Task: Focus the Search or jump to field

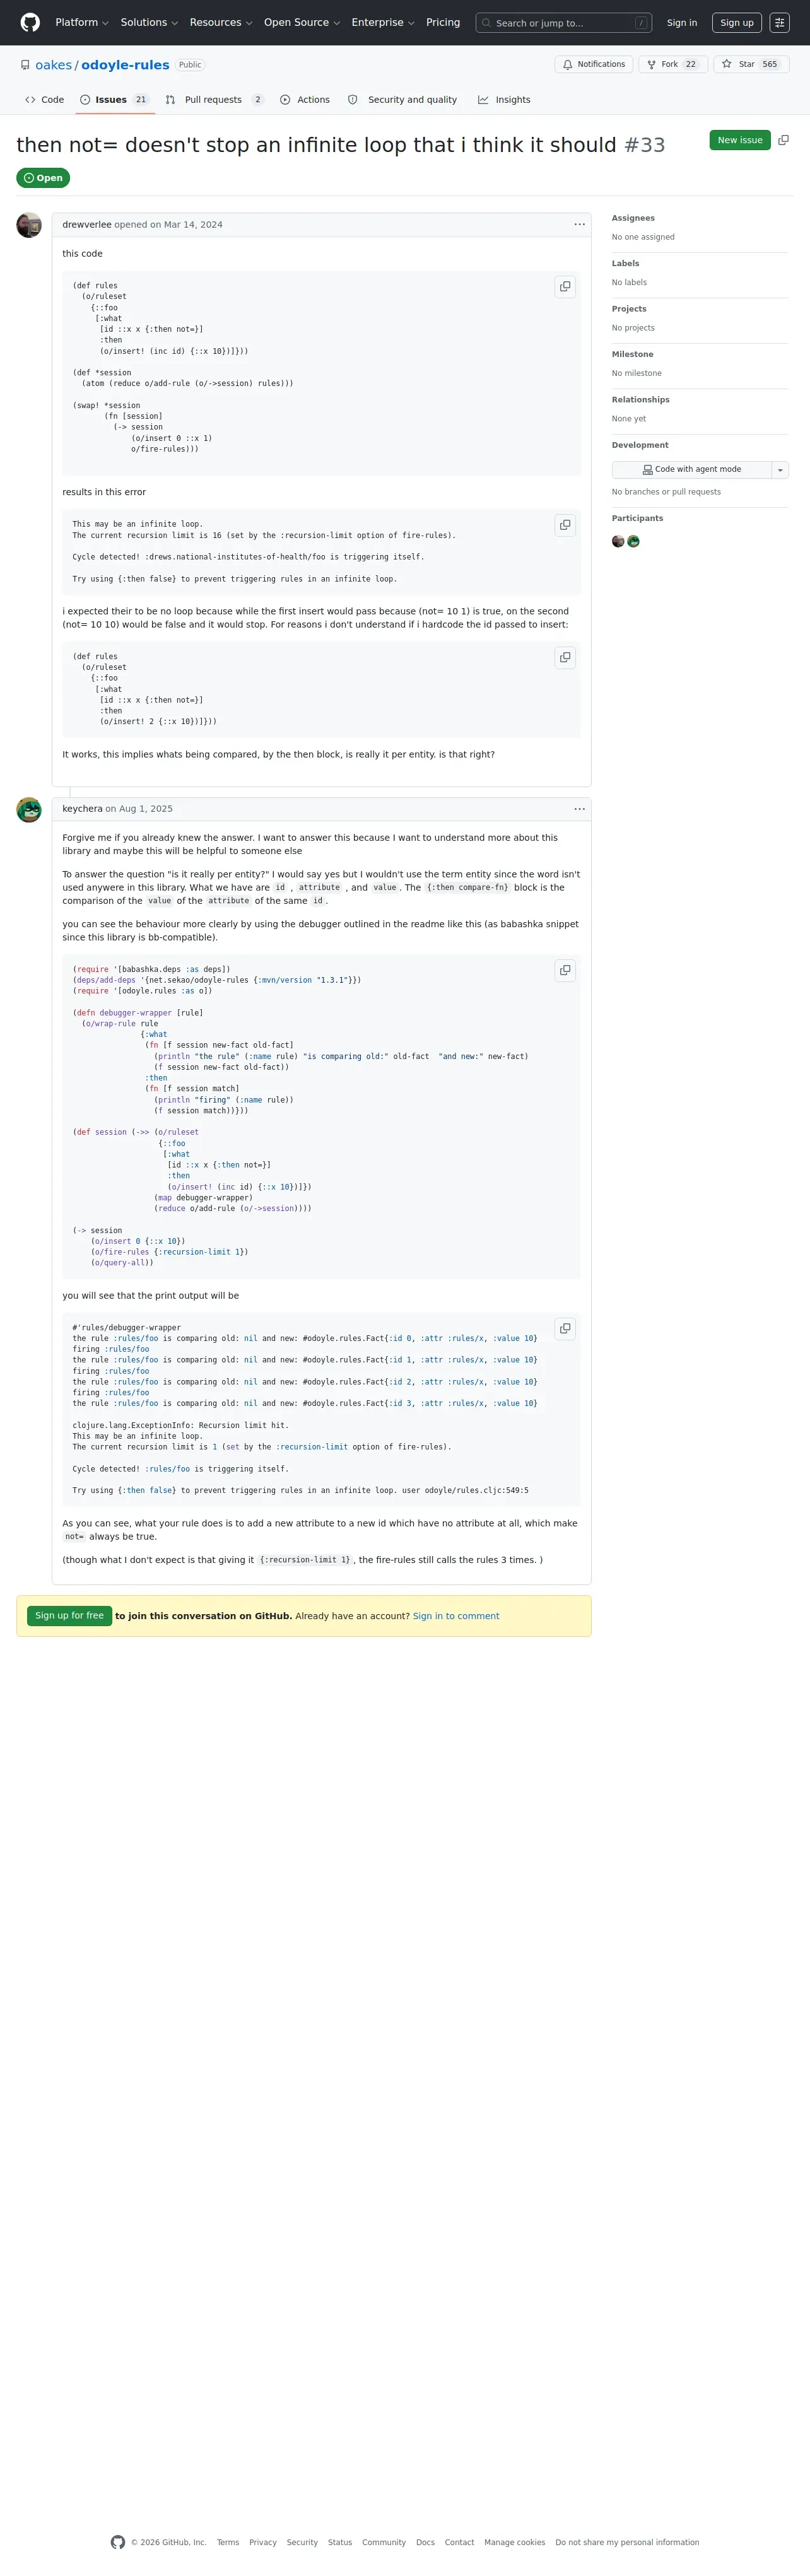Action: pos(564,23)
